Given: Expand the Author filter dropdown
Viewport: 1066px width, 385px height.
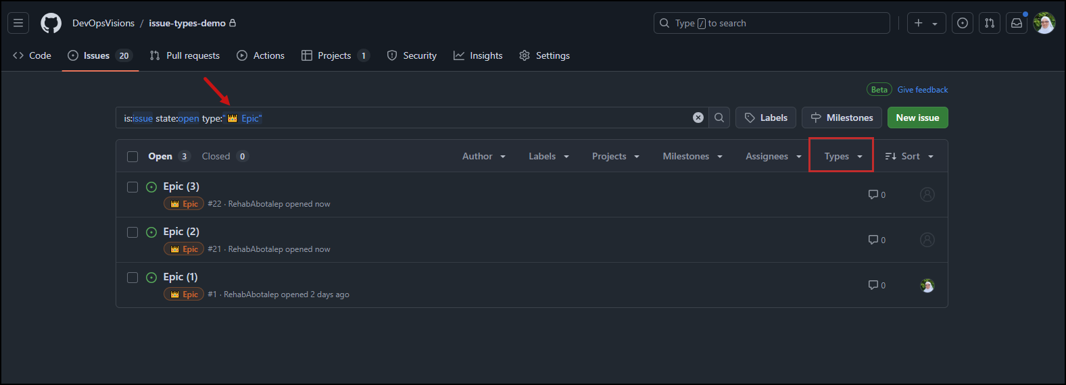Looking at the screenshot, I should click(x=484, y=156).
